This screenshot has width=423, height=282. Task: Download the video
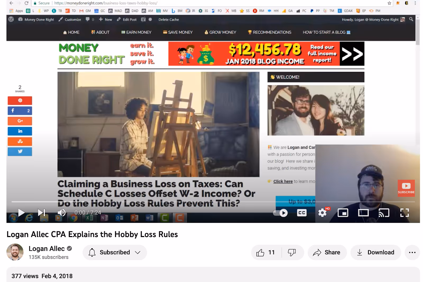pyautogui.click(x=376, y=252)
